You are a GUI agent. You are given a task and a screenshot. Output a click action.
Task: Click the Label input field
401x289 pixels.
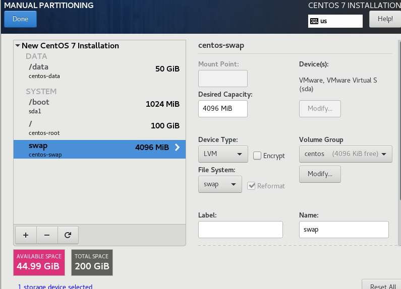click(241, 230)
